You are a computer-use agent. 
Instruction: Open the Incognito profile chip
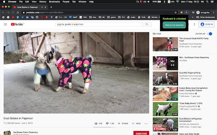(x=203, y=12)
